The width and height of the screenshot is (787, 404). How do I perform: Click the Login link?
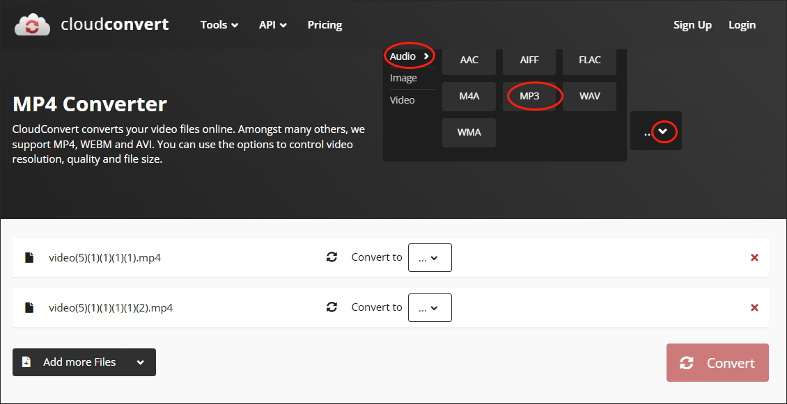point(742,25)
